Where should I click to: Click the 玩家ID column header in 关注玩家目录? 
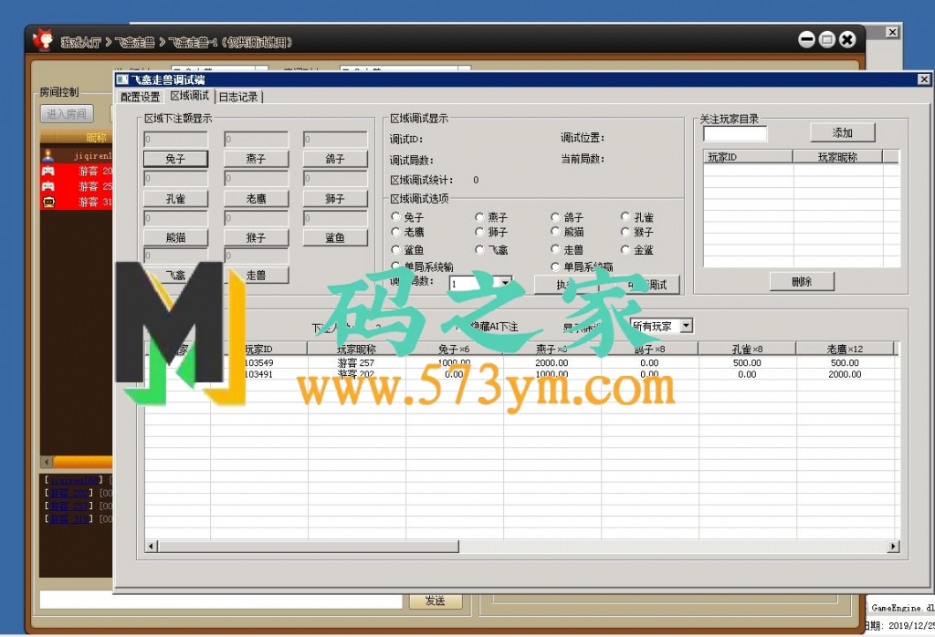click(x=748, y=157)
